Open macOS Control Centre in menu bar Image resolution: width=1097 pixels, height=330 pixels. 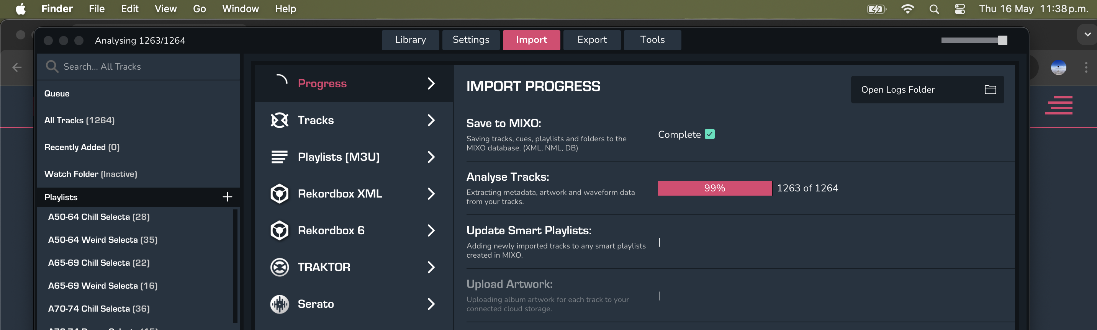click(959, 9)
